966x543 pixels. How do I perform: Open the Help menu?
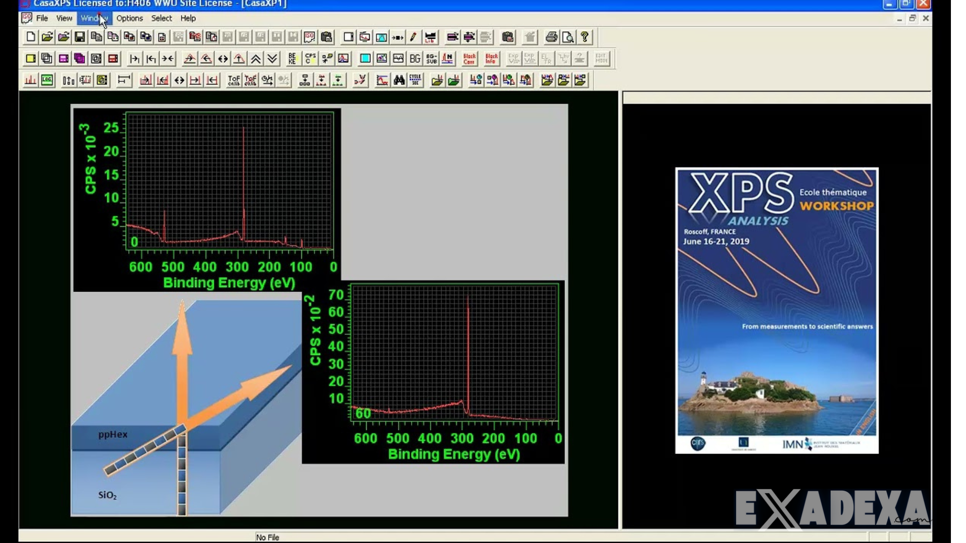[188, 18]
